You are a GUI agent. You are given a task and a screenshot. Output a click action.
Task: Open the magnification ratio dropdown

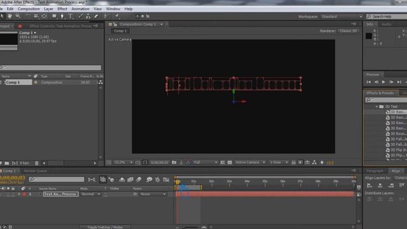point(123,163)
